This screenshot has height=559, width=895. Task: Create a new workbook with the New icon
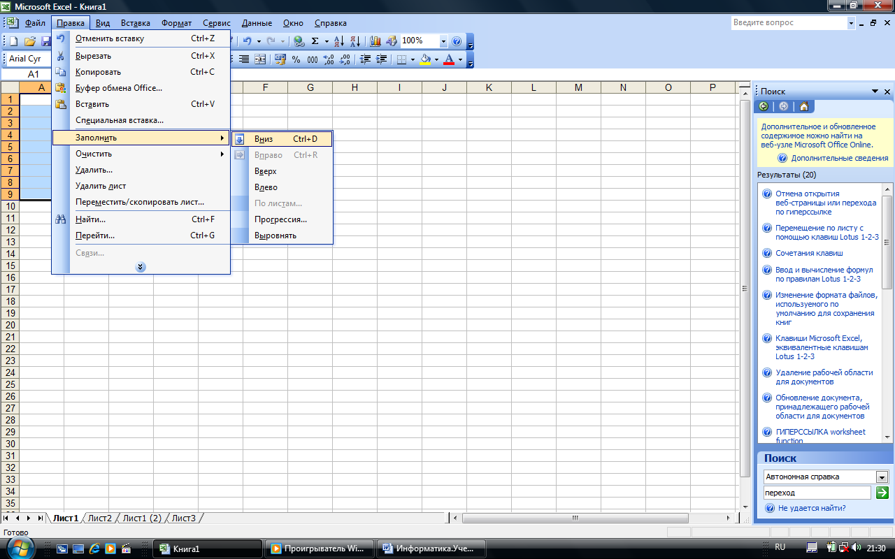[x=13, y=41]
